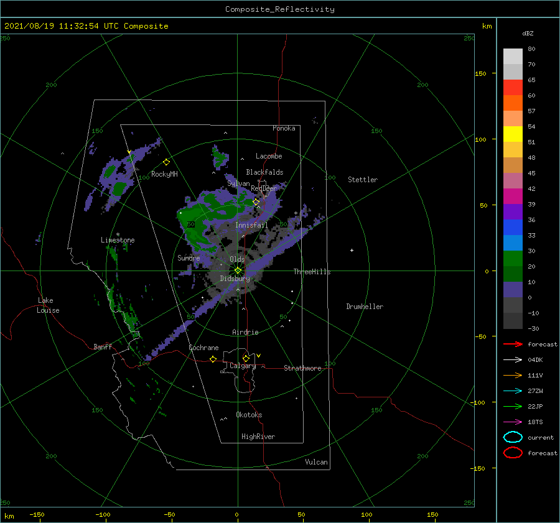This screenshot has height=523, width=560.
Task: Click the Cochrane city label
Action: (203, 348)
